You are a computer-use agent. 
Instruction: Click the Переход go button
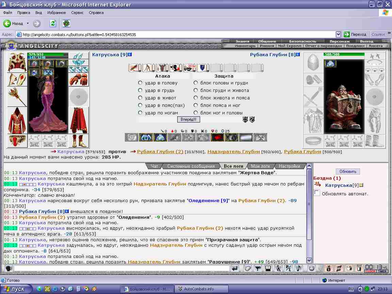point(355,34)
